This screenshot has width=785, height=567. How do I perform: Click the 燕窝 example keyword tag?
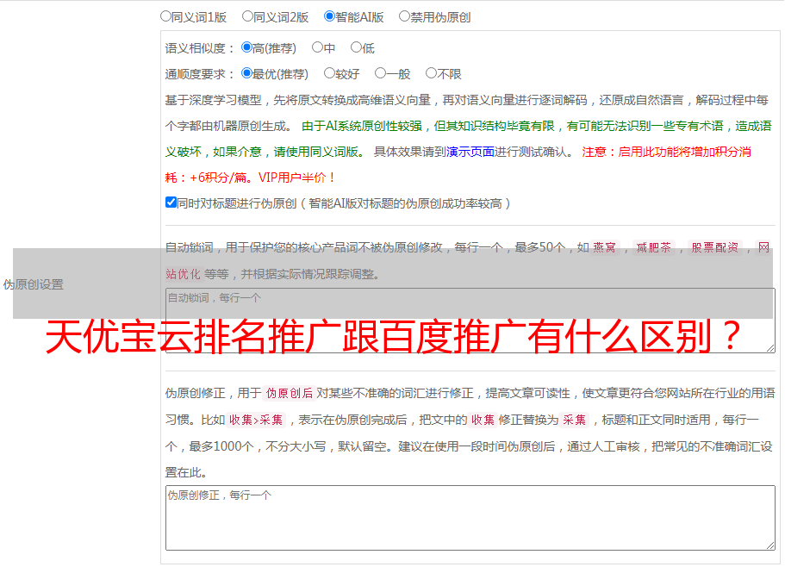(x=604, y=247)
